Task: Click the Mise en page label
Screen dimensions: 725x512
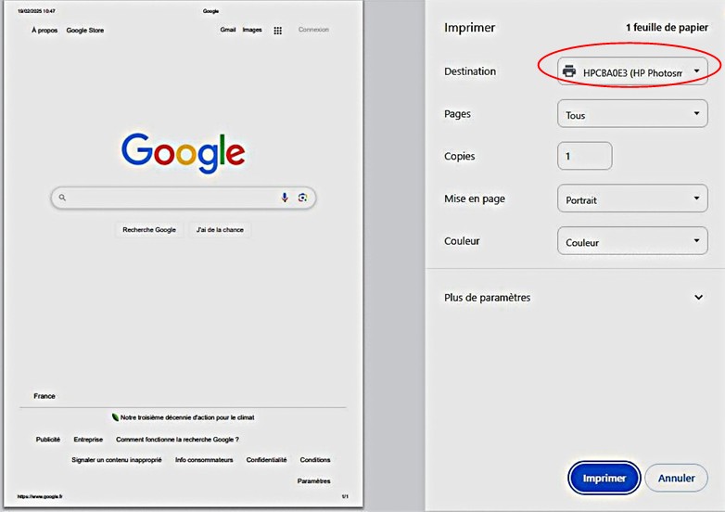Action: pyautogui.click(x=475, y=198)
